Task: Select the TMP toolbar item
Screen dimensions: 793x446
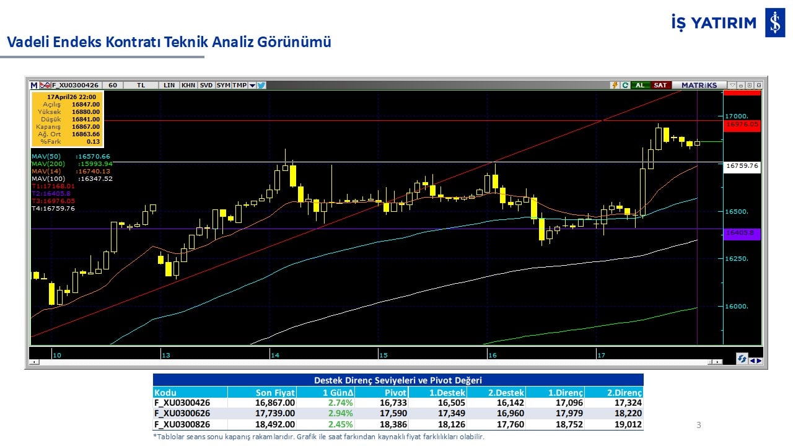Action: (239, 85)
